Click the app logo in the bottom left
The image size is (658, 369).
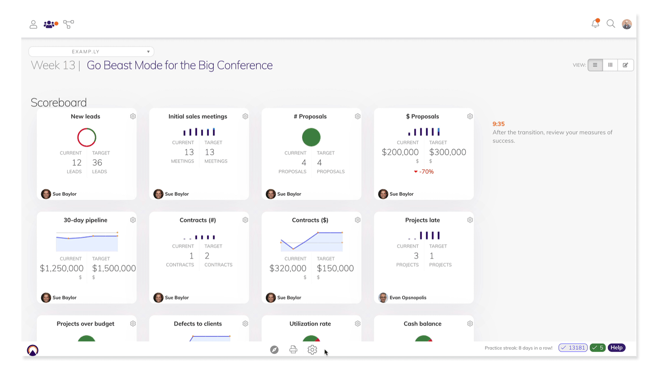coord(33,350)
